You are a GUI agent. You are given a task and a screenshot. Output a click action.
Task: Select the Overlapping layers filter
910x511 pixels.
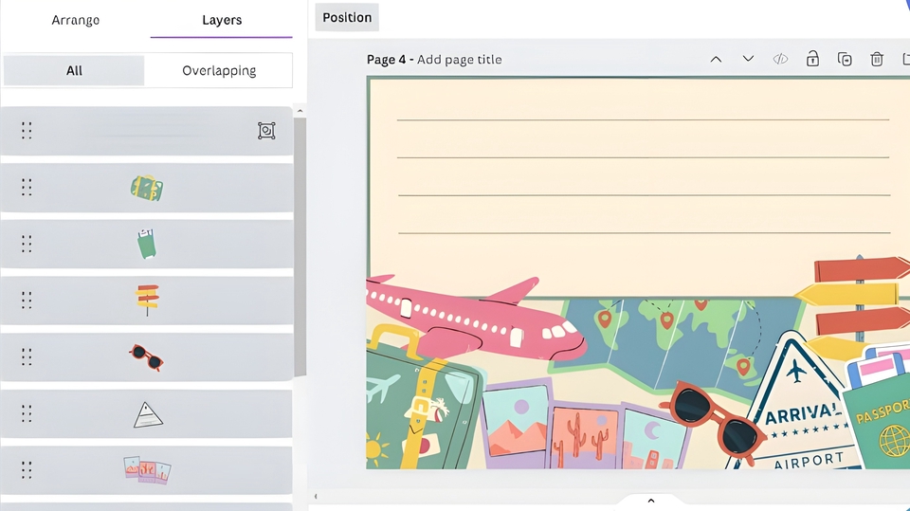219,70
